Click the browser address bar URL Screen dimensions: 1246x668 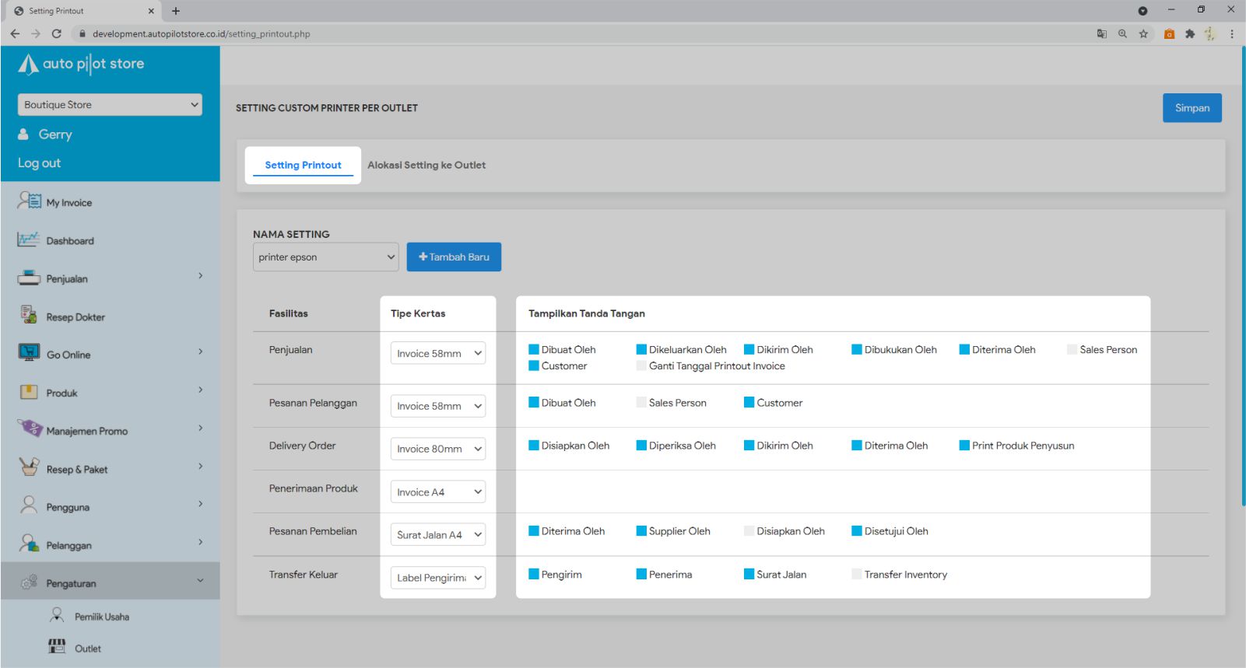201,33
